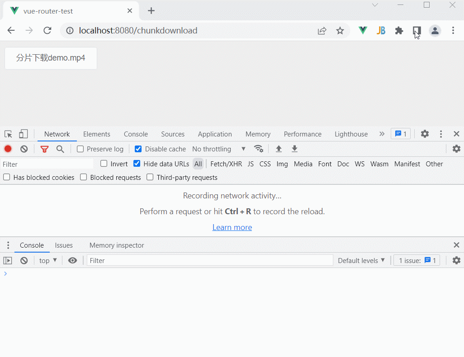The image size is (464, 357).
Task: Open the Lighthouse tab
Action: click(x=351, y=134)
